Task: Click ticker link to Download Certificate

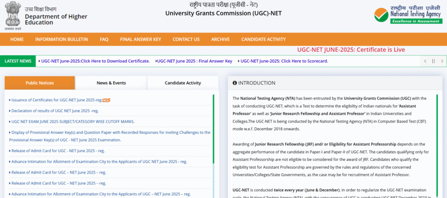Action: 95,61
